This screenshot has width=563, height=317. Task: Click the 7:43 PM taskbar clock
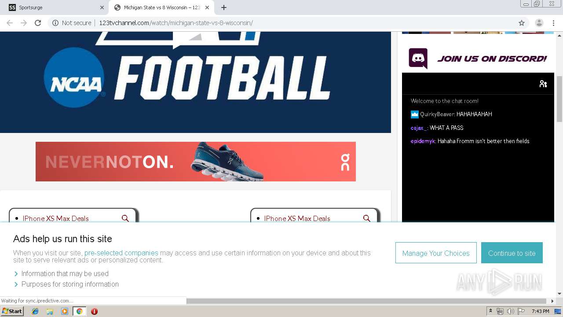[x=540, y=311]
